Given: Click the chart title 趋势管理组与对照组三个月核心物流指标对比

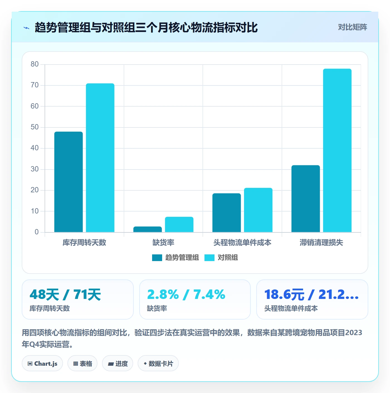Looking at the screenshot, I should point(146,28).
